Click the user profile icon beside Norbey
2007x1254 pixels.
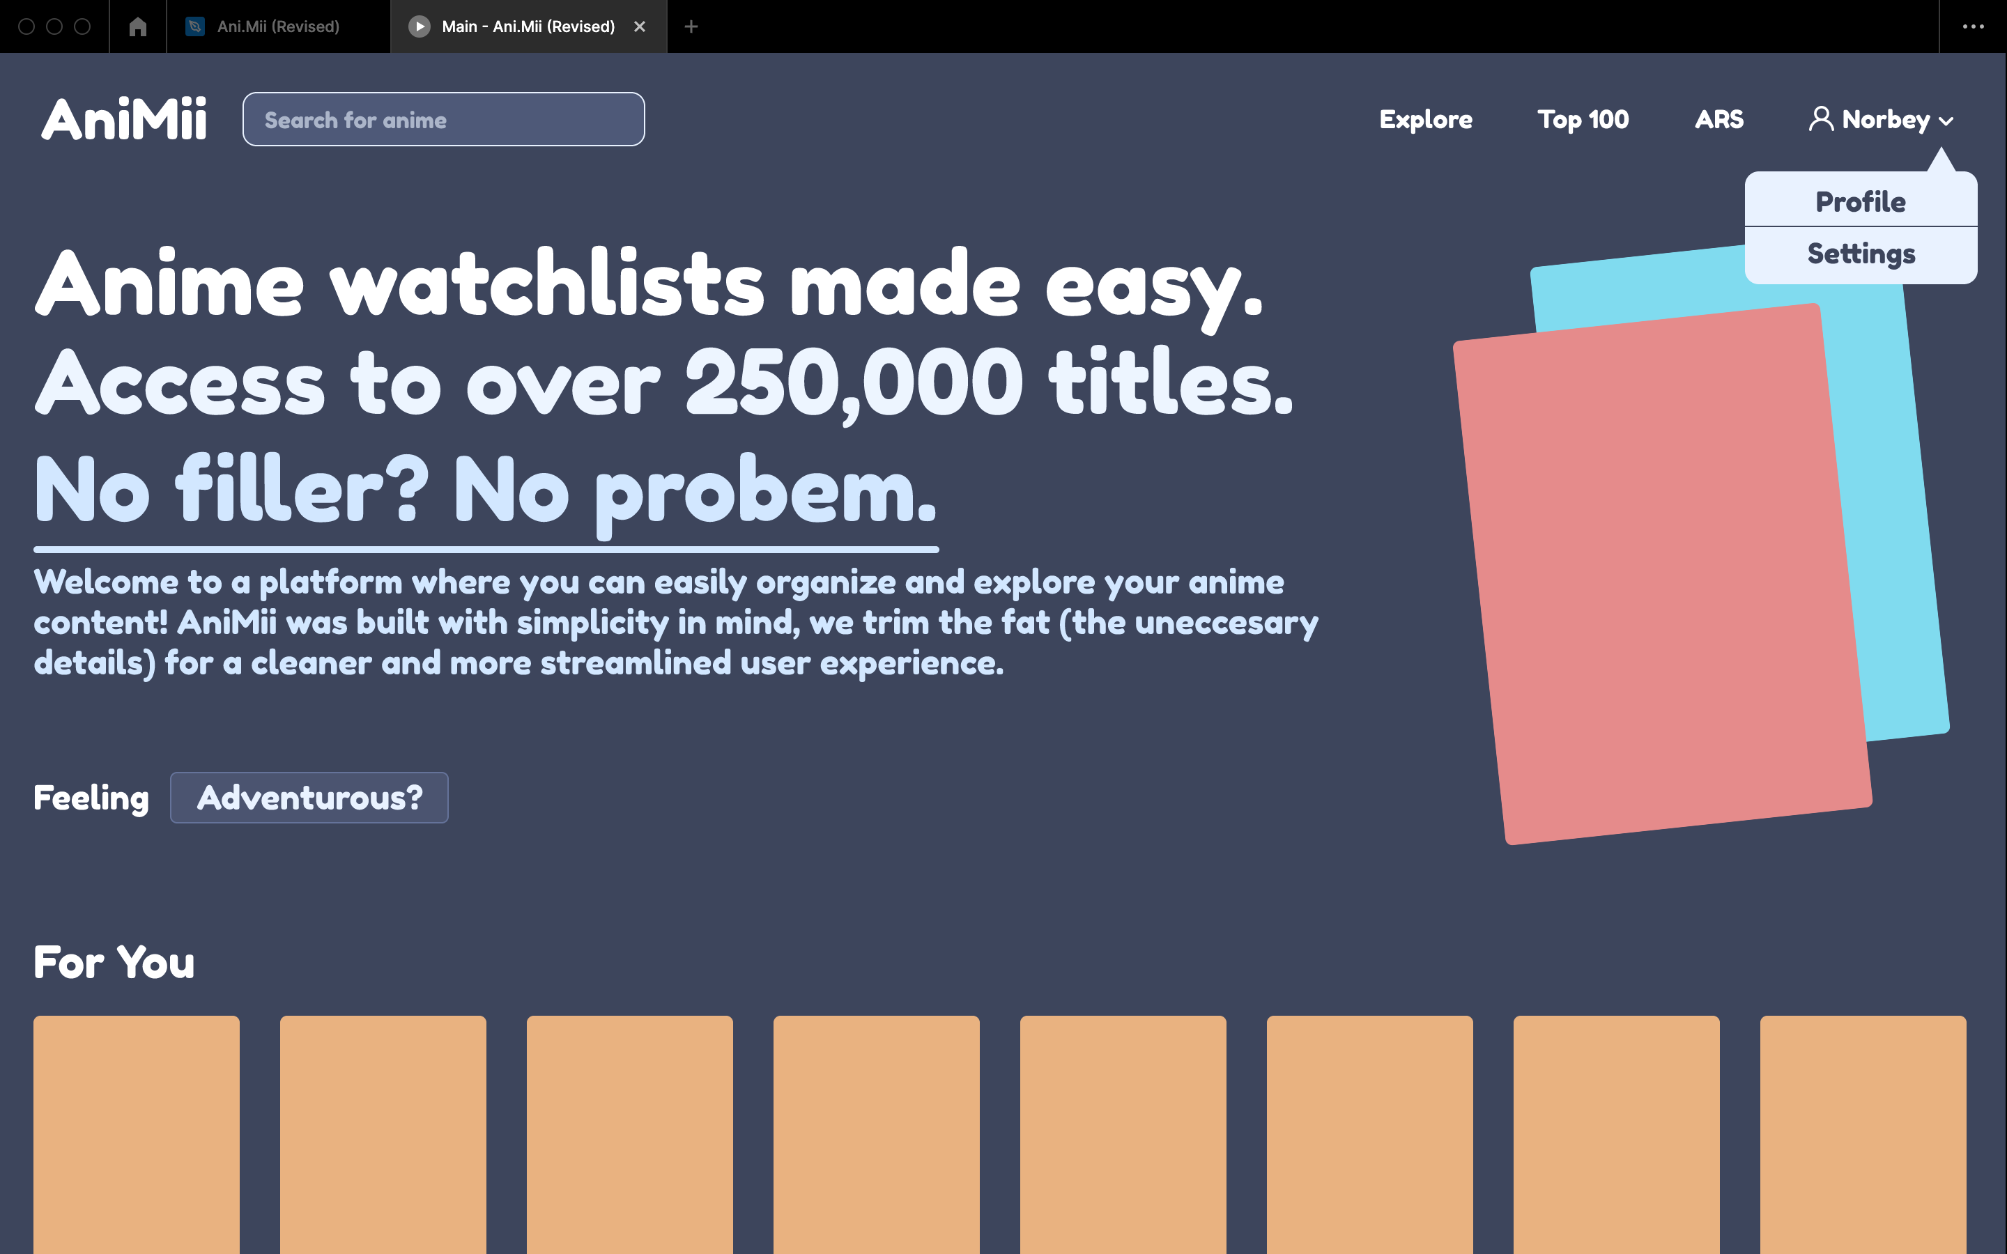[1820, 119]
